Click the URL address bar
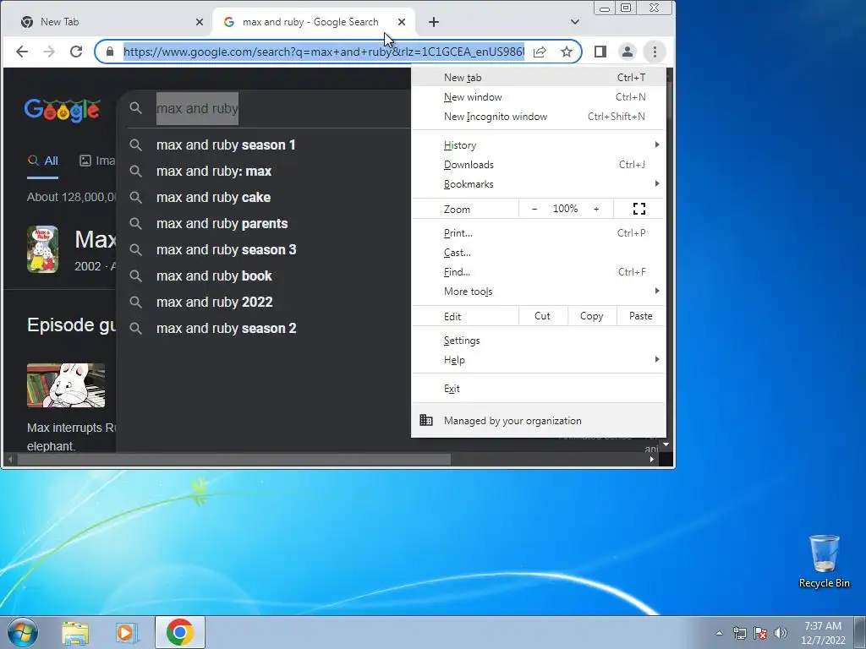The width and height of the screenshot is (866, 649). (324, 52)
